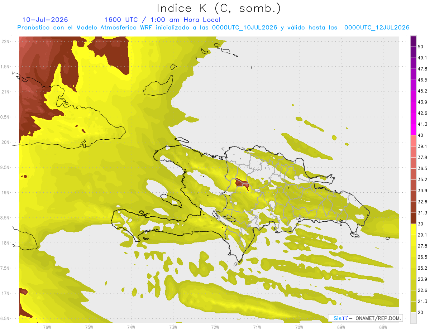This screenshot has height=332, width=430.
Task: Select the '19N' latitude tick label
Action: (6, 192)
